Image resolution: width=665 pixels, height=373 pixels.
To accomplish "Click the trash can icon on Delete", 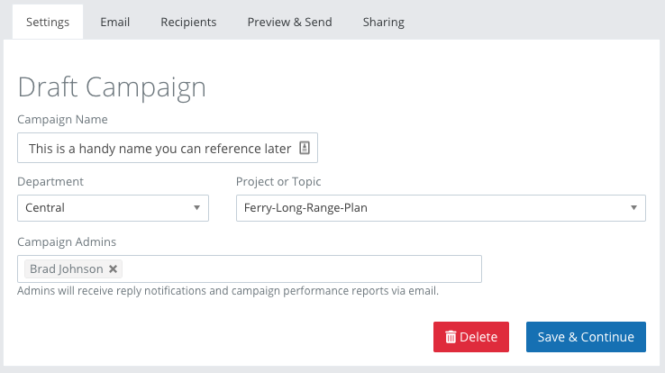I will 451,337.
